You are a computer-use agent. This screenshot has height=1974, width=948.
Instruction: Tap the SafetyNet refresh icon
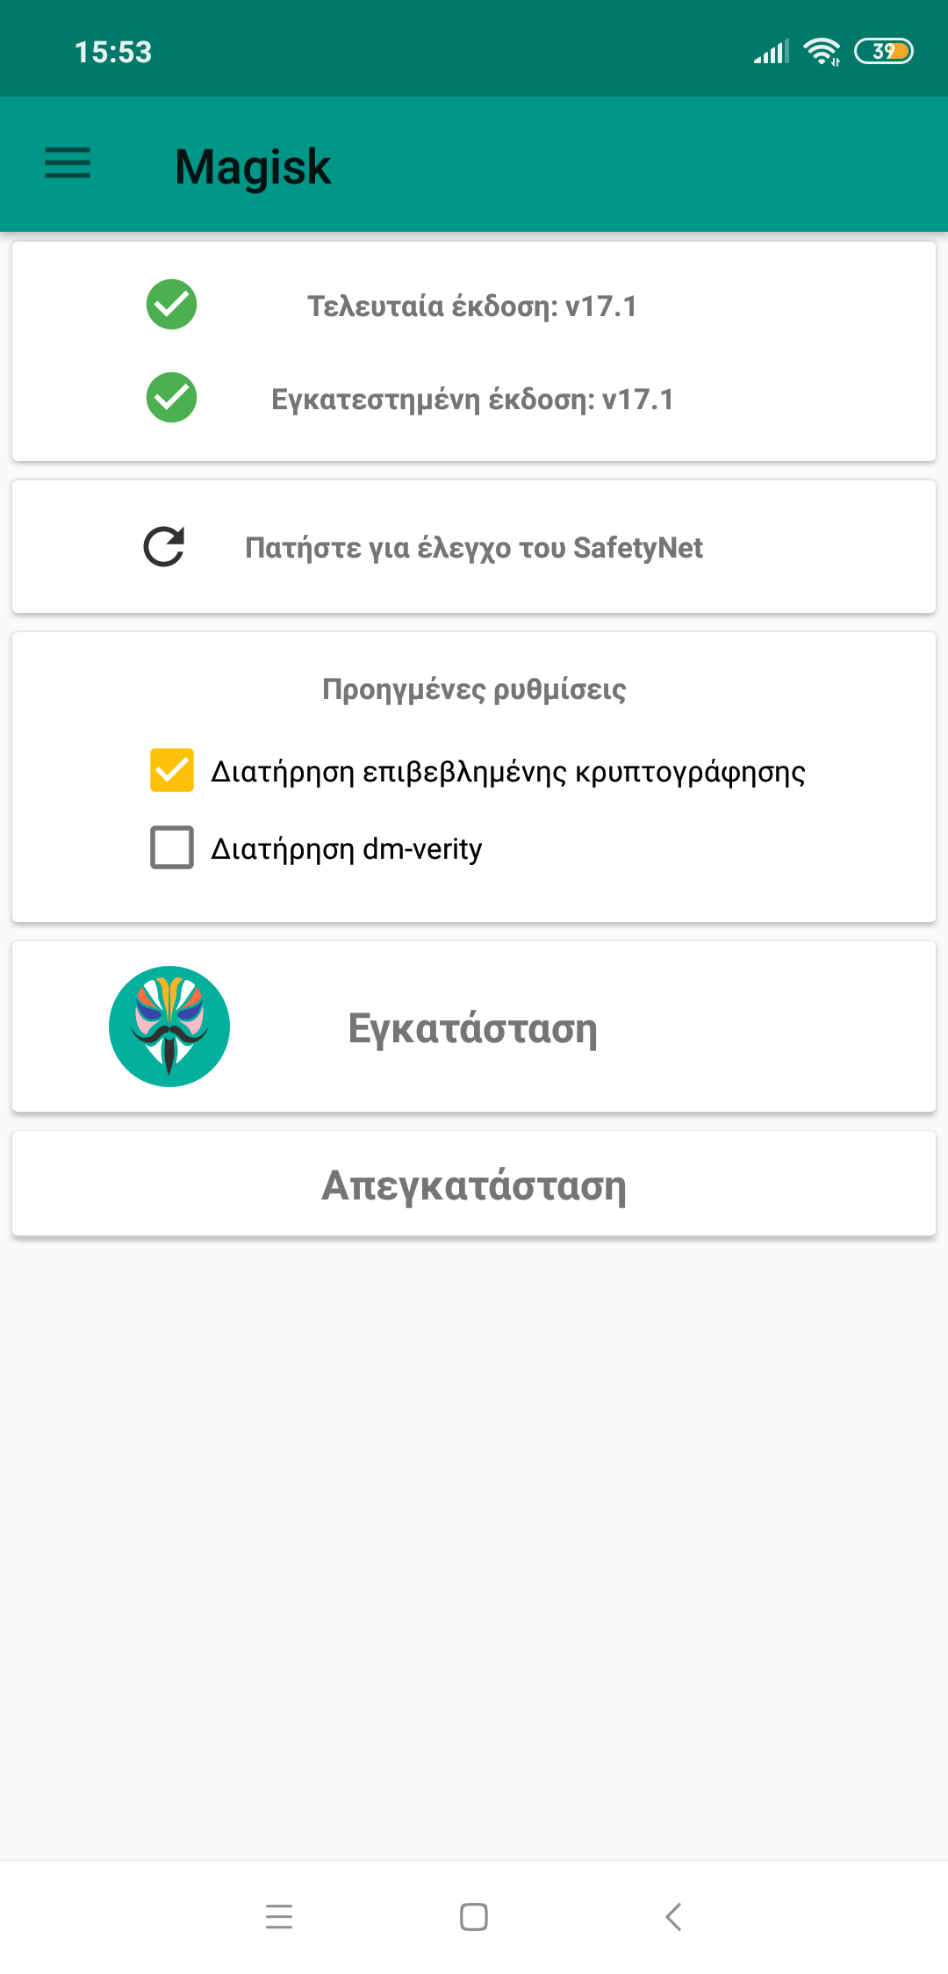(x=164, y=547)
